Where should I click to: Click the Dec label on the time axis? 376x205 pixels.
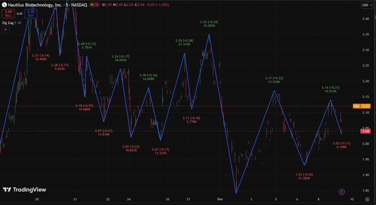(x=220, y=199)
